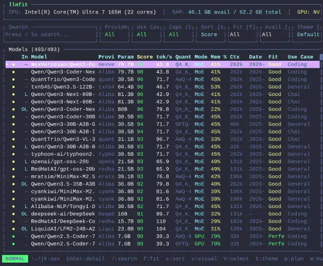
Task: Select the highlighted NexVeridian/Qwen3-Co row
Action: (x=162, y=64)
